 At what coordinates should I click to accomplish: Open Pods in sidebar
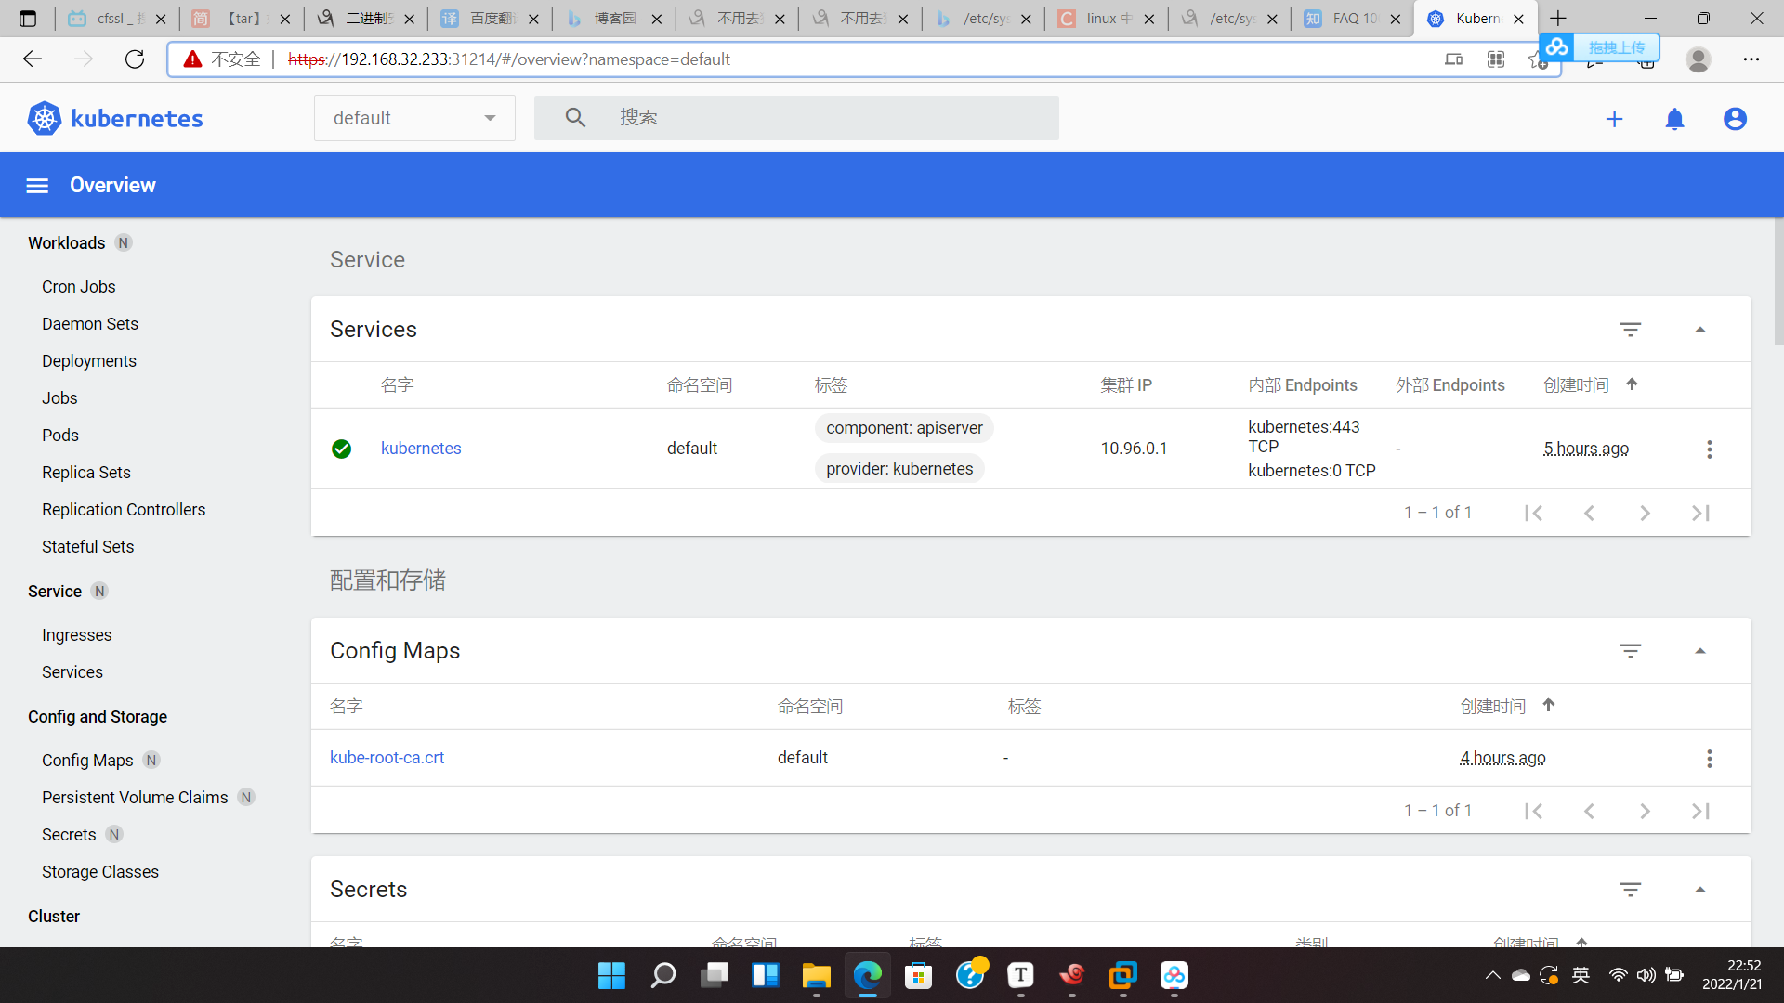pos(60,436)
